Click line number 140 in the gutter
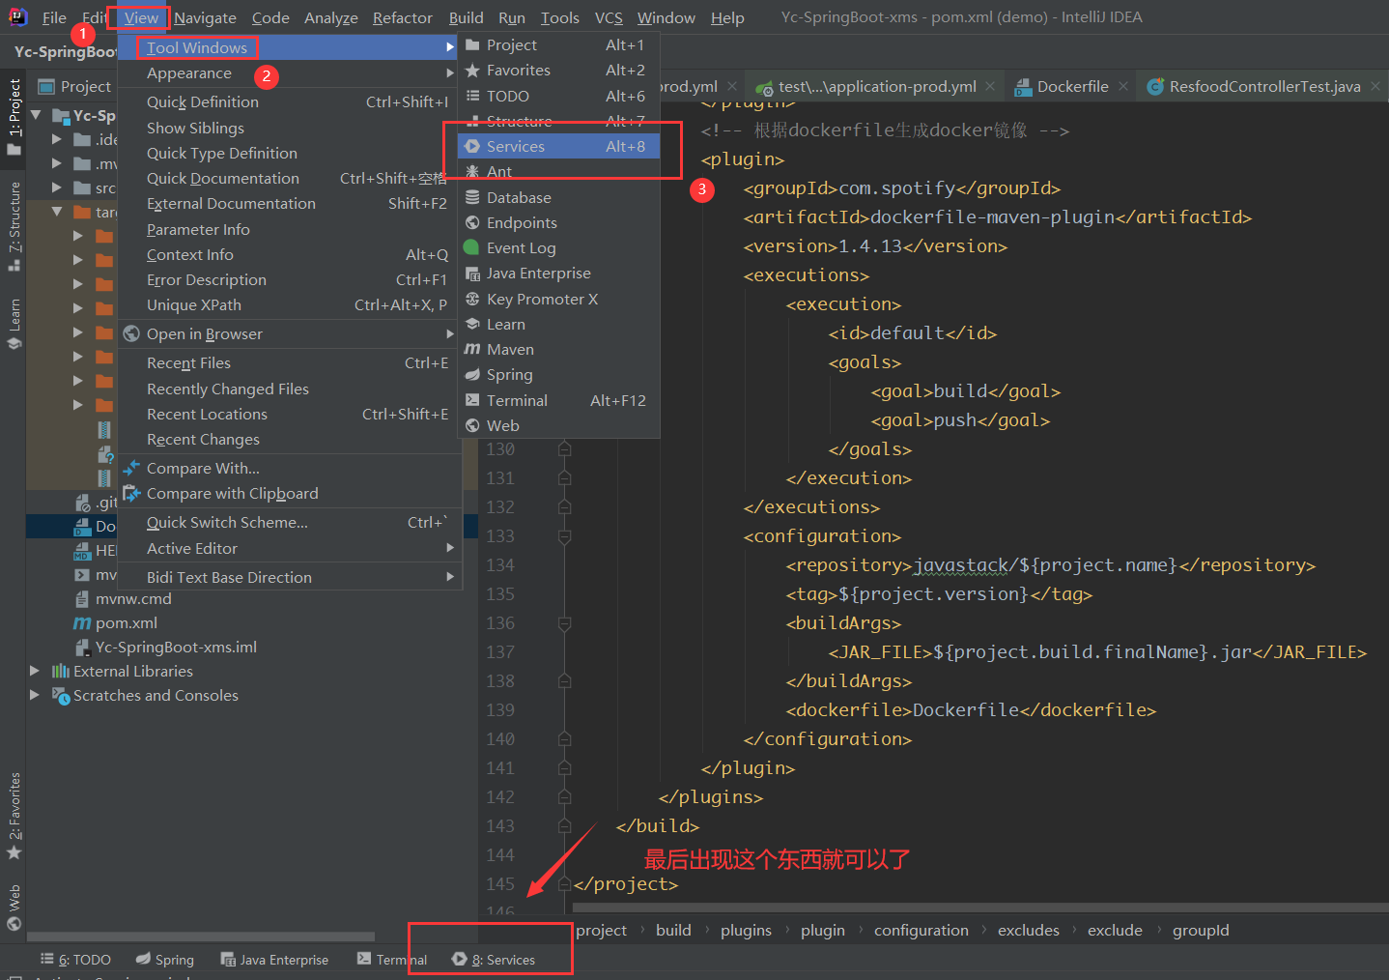The width and height of the screenshot is (1389, 980). pyautogui.click(x=500, y=739)
